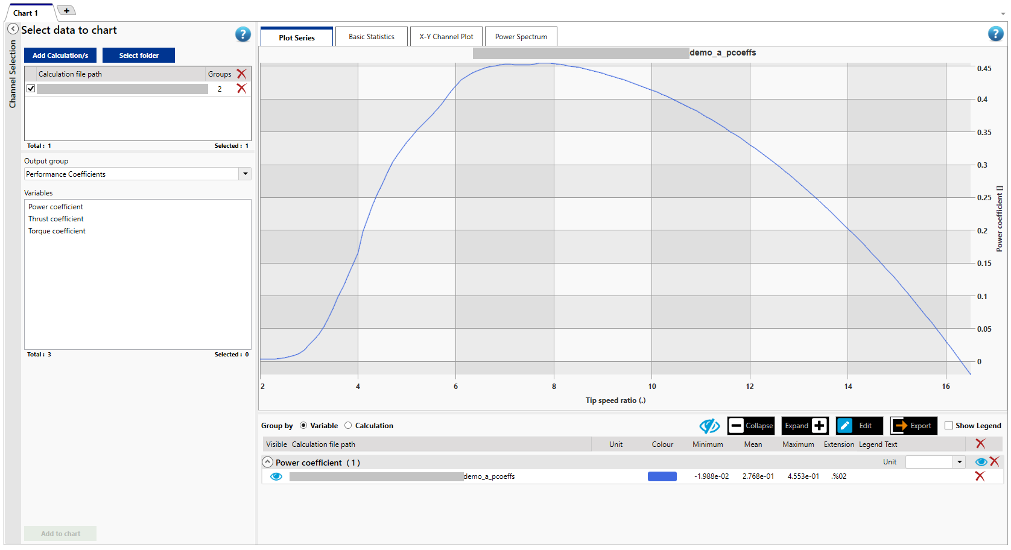Remove all calculation files via header red X

[242, 74]
